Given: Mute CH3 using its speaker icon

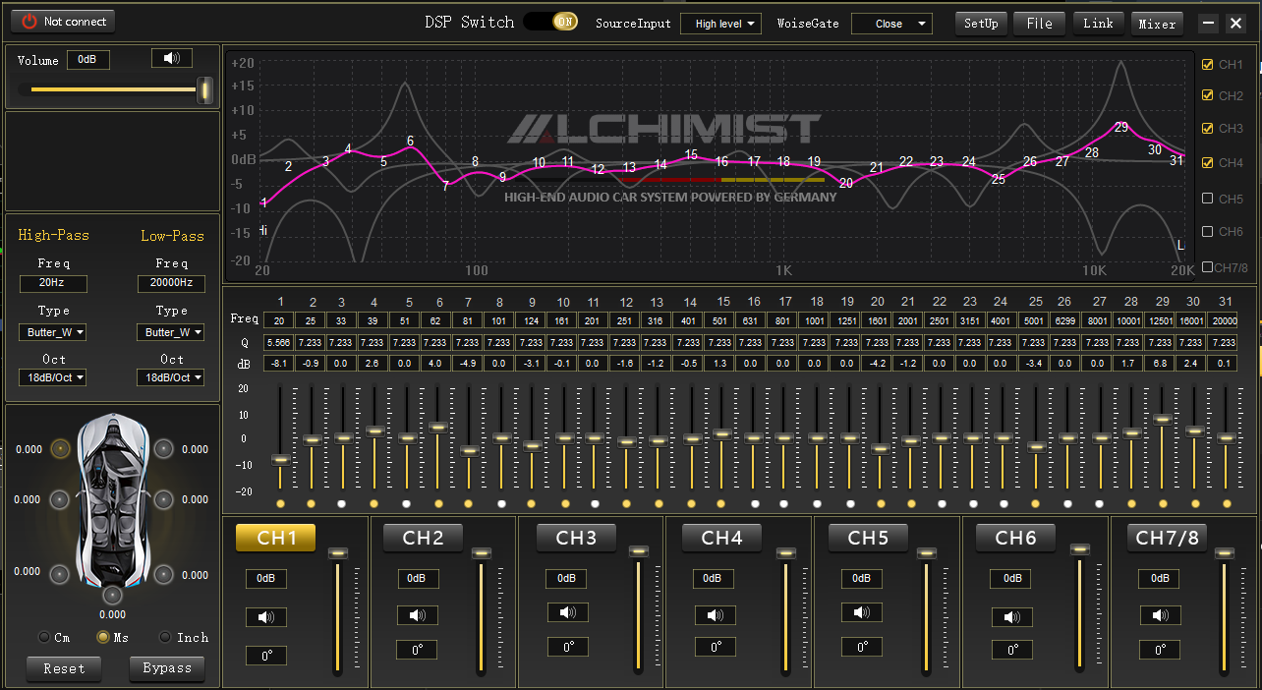Looking at the screenshot, I should pos(567,612).
